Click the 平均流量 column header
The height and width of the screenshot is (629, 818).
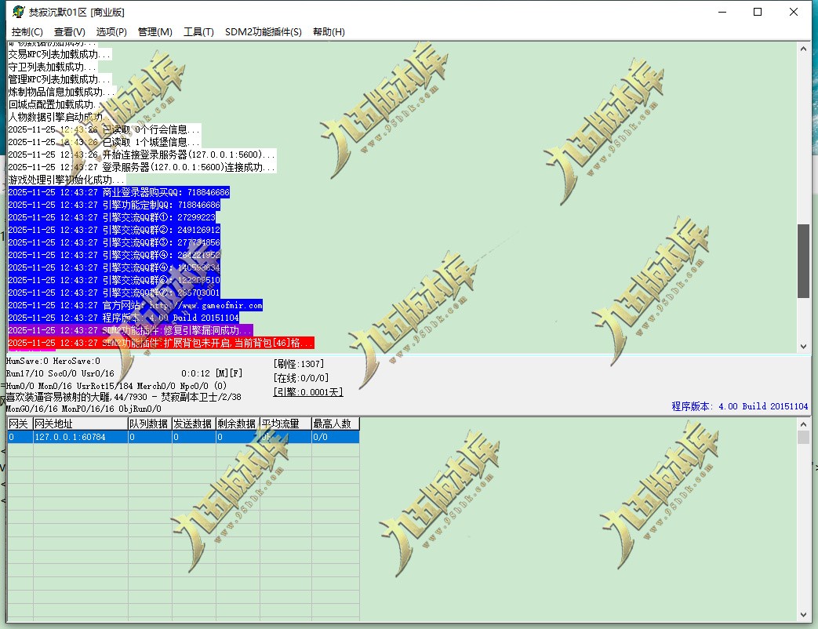285,424
